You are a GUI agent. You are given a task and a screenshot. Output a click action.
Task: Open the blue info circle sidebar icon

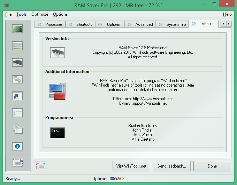tap(17, 146)
